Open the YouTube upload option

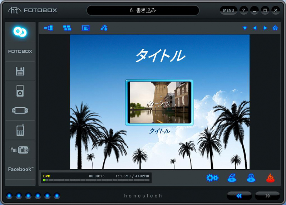point(20,150)
